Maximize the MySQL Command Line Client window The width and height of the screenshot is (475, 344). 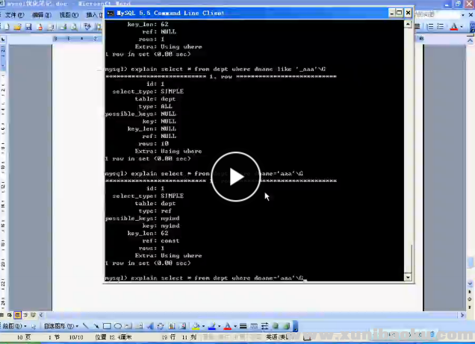[400, 13]
